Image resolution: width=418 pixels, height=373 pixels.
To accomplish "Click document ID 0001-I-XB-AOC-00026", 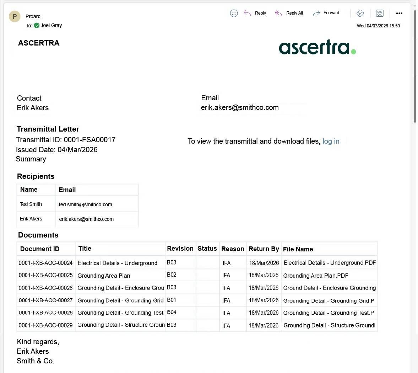I will pyautogui.click(x=45, y=288).
